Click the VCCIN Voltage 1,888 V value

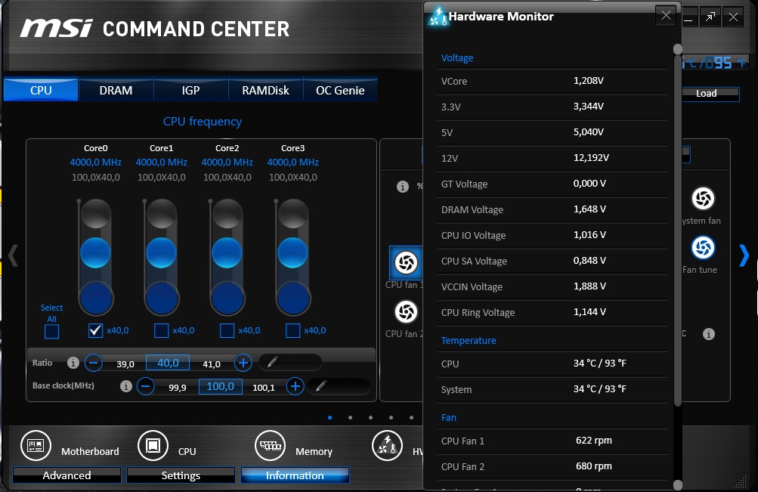click(x=589, y=286)
